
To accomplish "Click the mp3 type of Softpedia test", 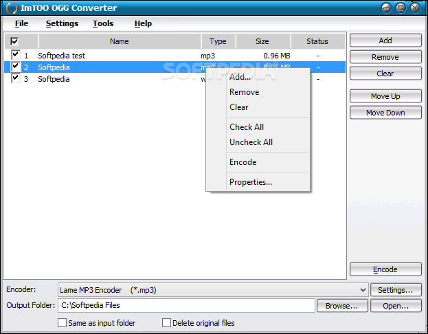I will 207,56.
